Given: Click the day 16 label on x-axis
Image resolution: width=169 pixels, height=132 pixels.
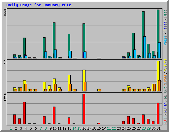Looking at the screenshot, I should [84, 128].
